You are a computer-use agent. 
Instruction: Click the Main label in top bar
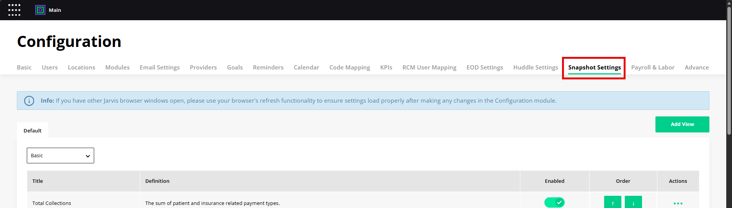click(x=55, y=10)
